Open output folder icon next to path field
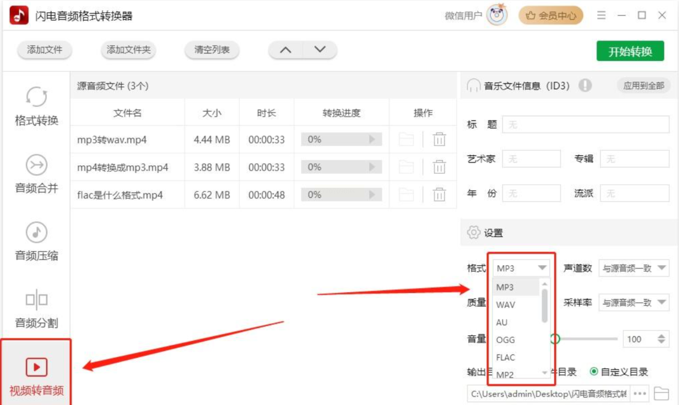Viewport: 679px width, 405px height. coord(661,394)
